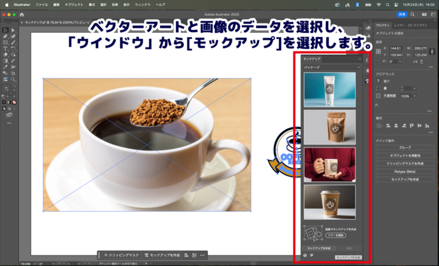This screenshot has height=266, width=439.
Task: Click オブジェクトを再配色 quick action
Action: [x=405, y=156]
